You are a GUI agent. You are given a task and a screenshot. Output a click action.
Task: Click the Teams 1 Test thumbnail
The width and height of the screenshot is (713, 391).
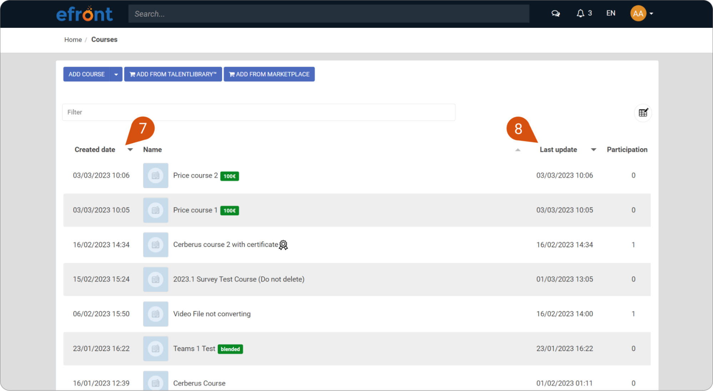(x=156, y=348)
